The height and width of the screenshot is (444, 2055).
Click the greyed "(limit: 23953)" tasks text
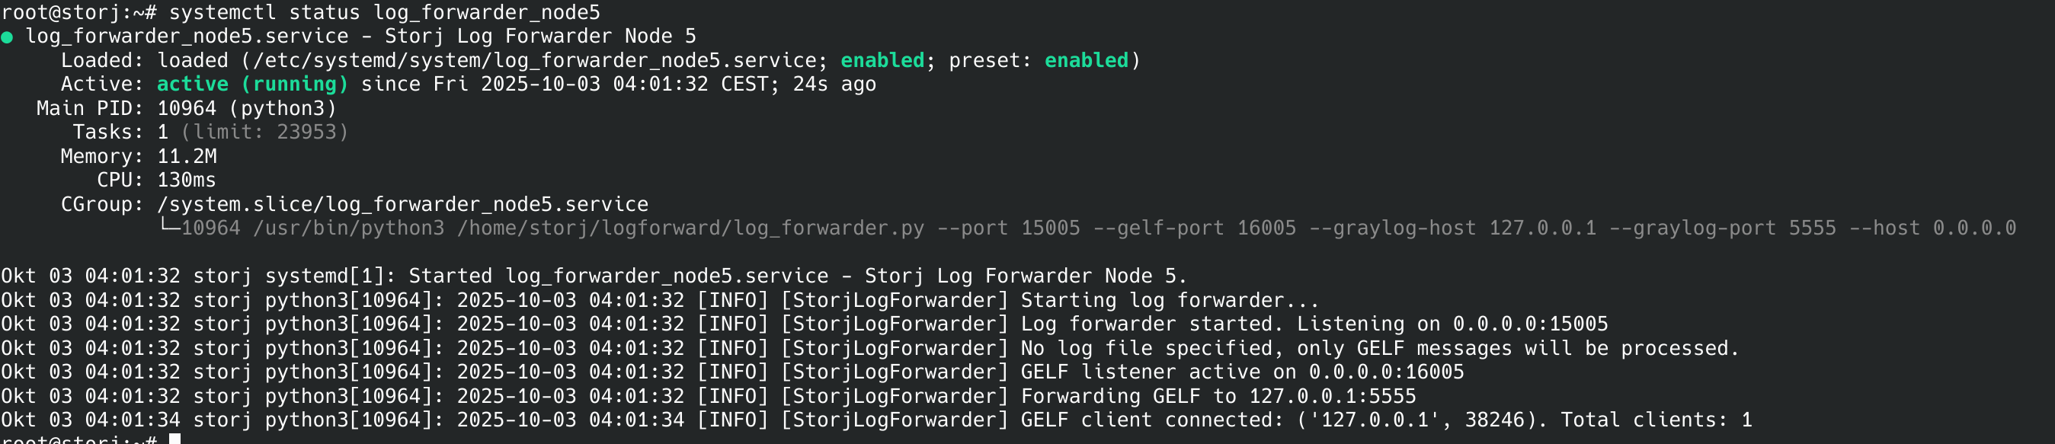pyautogui.click(x=265, y=133)
